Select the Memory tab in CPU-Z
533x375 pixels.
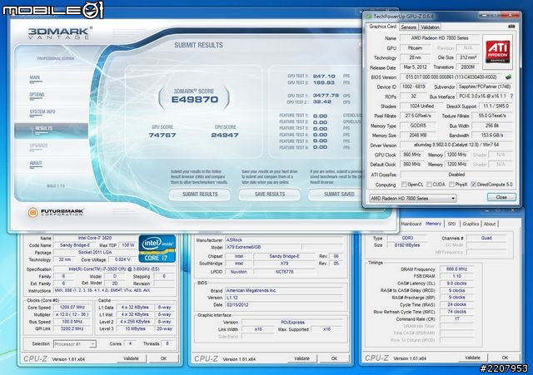point(433,224)
